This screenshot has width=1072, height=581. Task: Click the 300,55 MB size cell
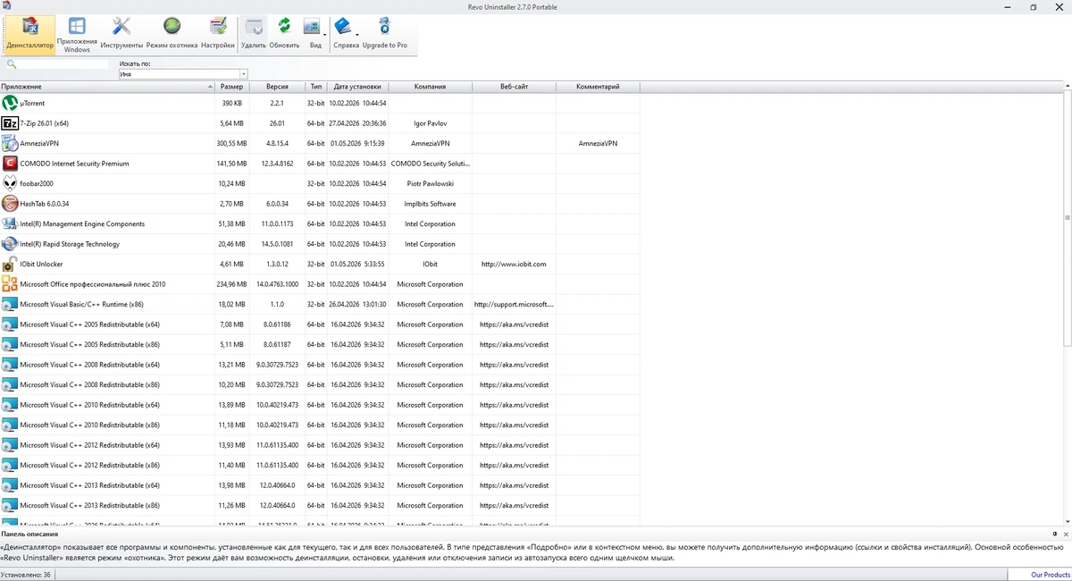point(232,143)
